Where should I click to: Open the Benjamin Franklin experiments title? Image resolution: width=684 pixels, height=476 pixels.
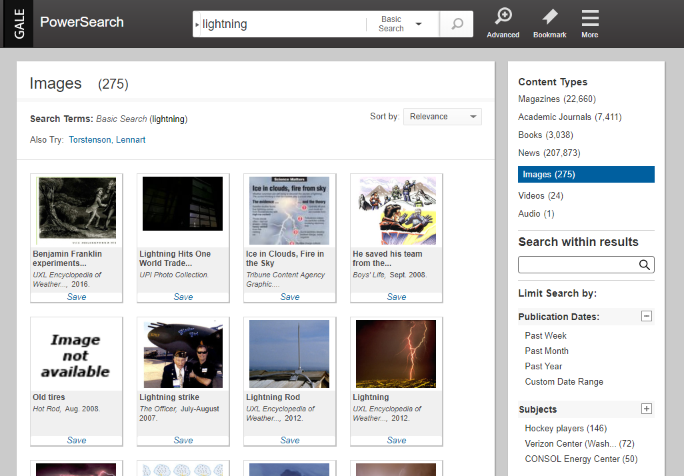[67, 258]
